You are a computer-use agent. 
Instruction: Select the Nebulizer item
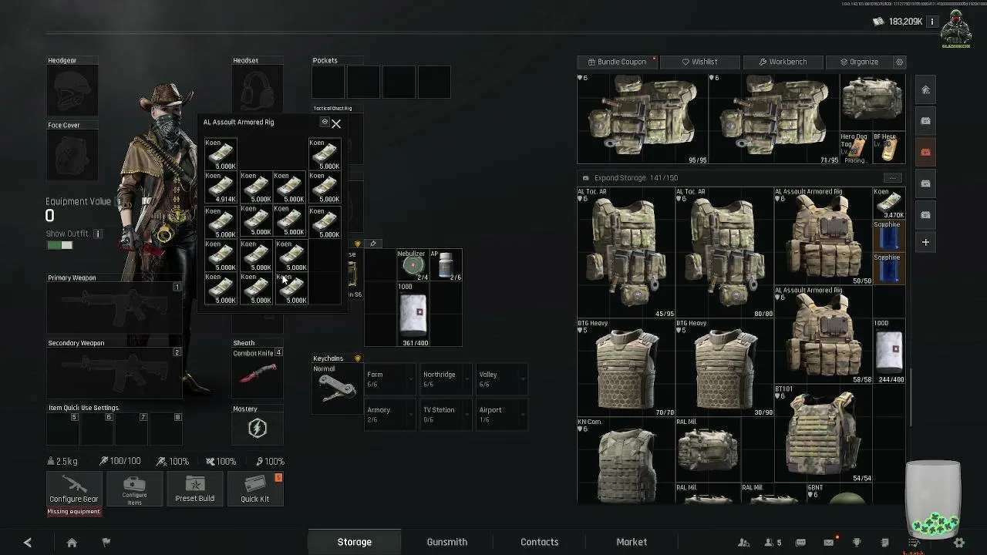pos(413,265)
